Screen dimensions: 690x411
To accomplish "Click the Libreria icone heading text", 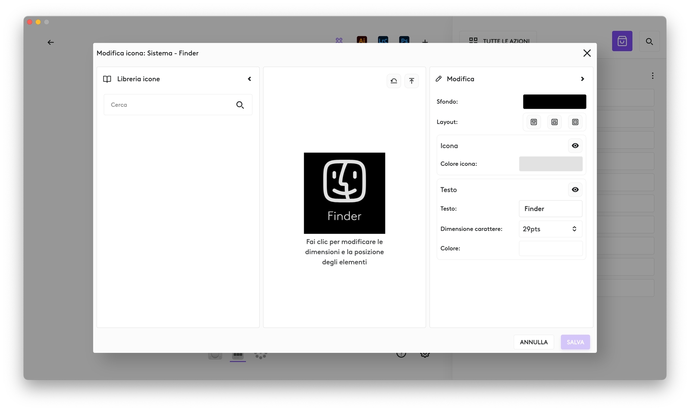I will 138,79.
